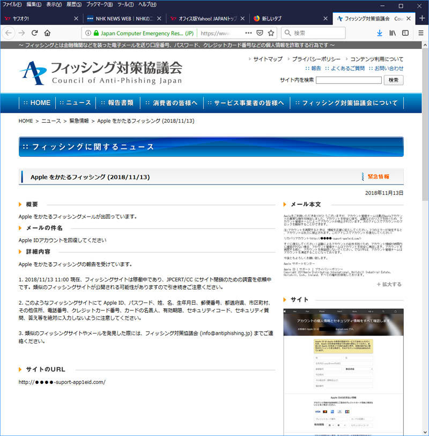Expand the email body image via 拡大する
The image size is (429, 436).
tap(389, 284)
